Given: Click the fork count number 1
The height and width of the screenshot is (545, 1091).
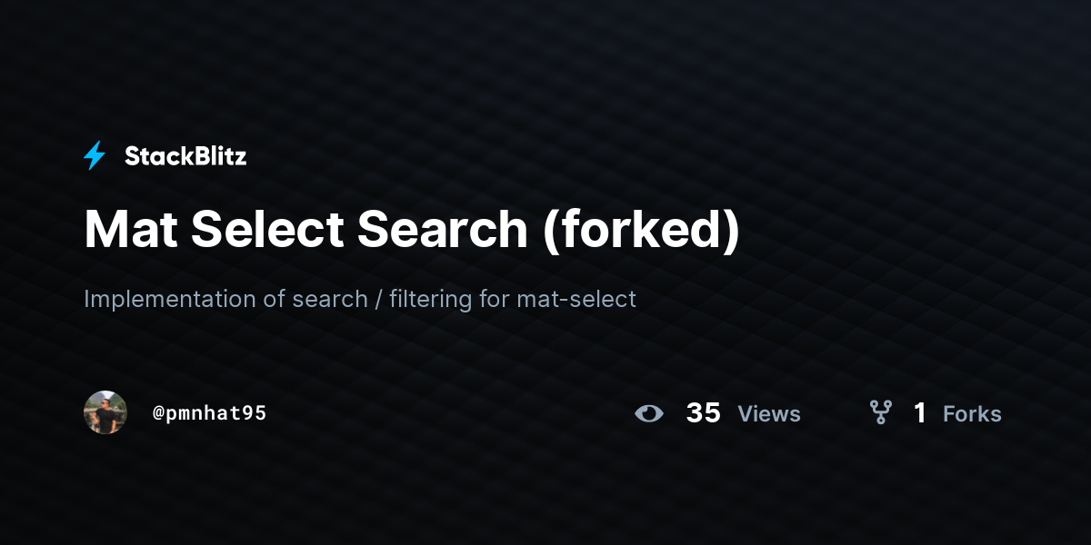Looking at the screenshot, I should click(x=920, y=413).
